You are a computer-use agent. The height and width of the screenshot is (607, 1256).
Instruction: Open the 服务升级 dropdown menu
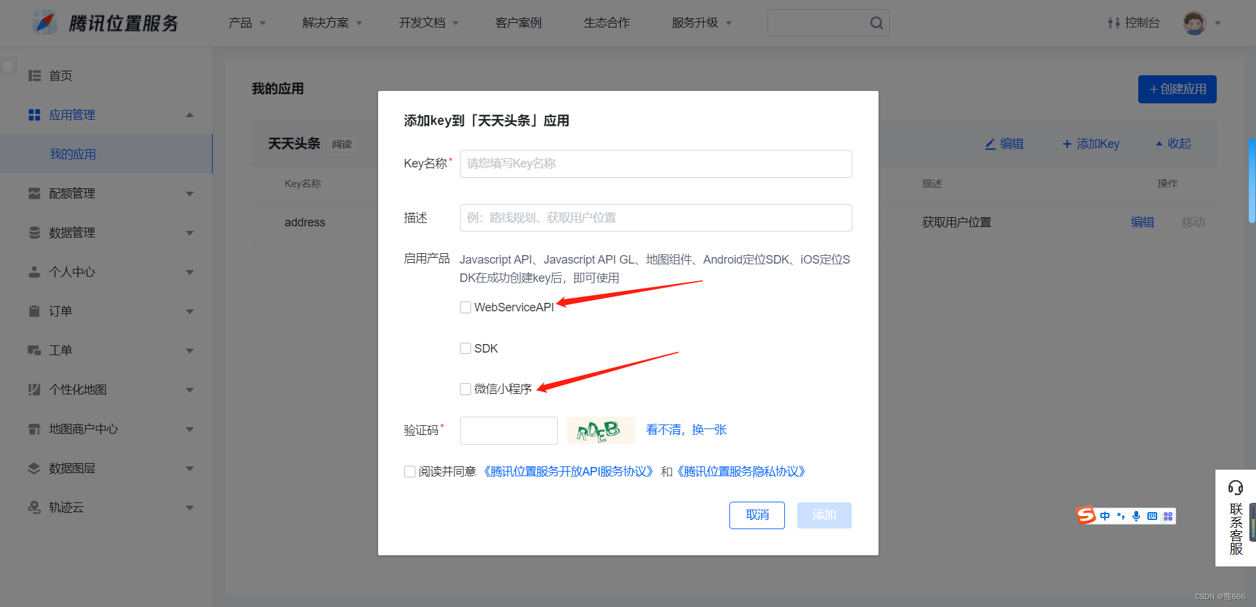701,23
